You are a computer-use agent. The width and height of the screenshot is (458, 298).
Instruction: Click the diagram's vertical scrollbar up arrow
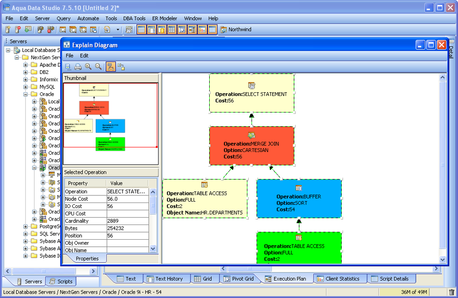click(x=443, y=77)
